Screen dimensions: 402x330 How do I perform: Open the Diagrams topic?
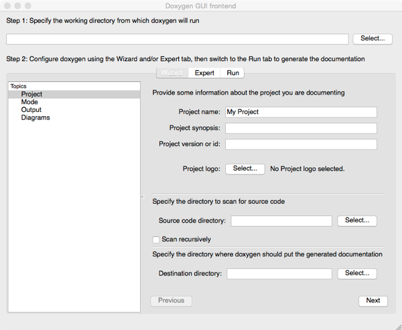(x=35, y=118)
